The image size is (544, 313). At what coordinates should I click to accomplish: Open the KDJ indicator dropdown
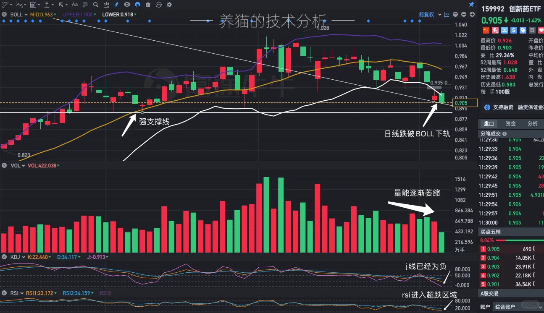click(20, 257)
